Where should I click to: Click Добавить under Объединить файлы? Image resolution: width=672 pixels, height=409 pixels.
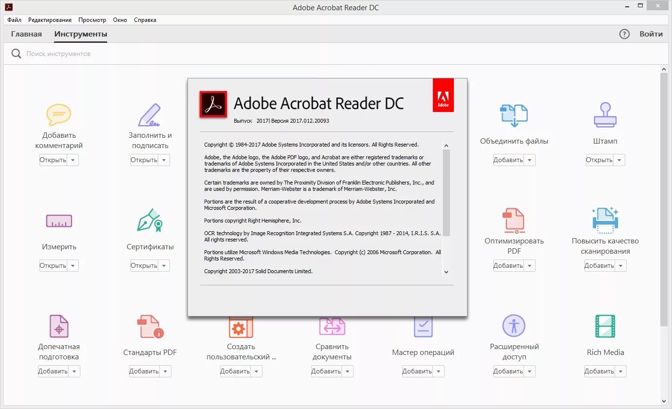508,160
